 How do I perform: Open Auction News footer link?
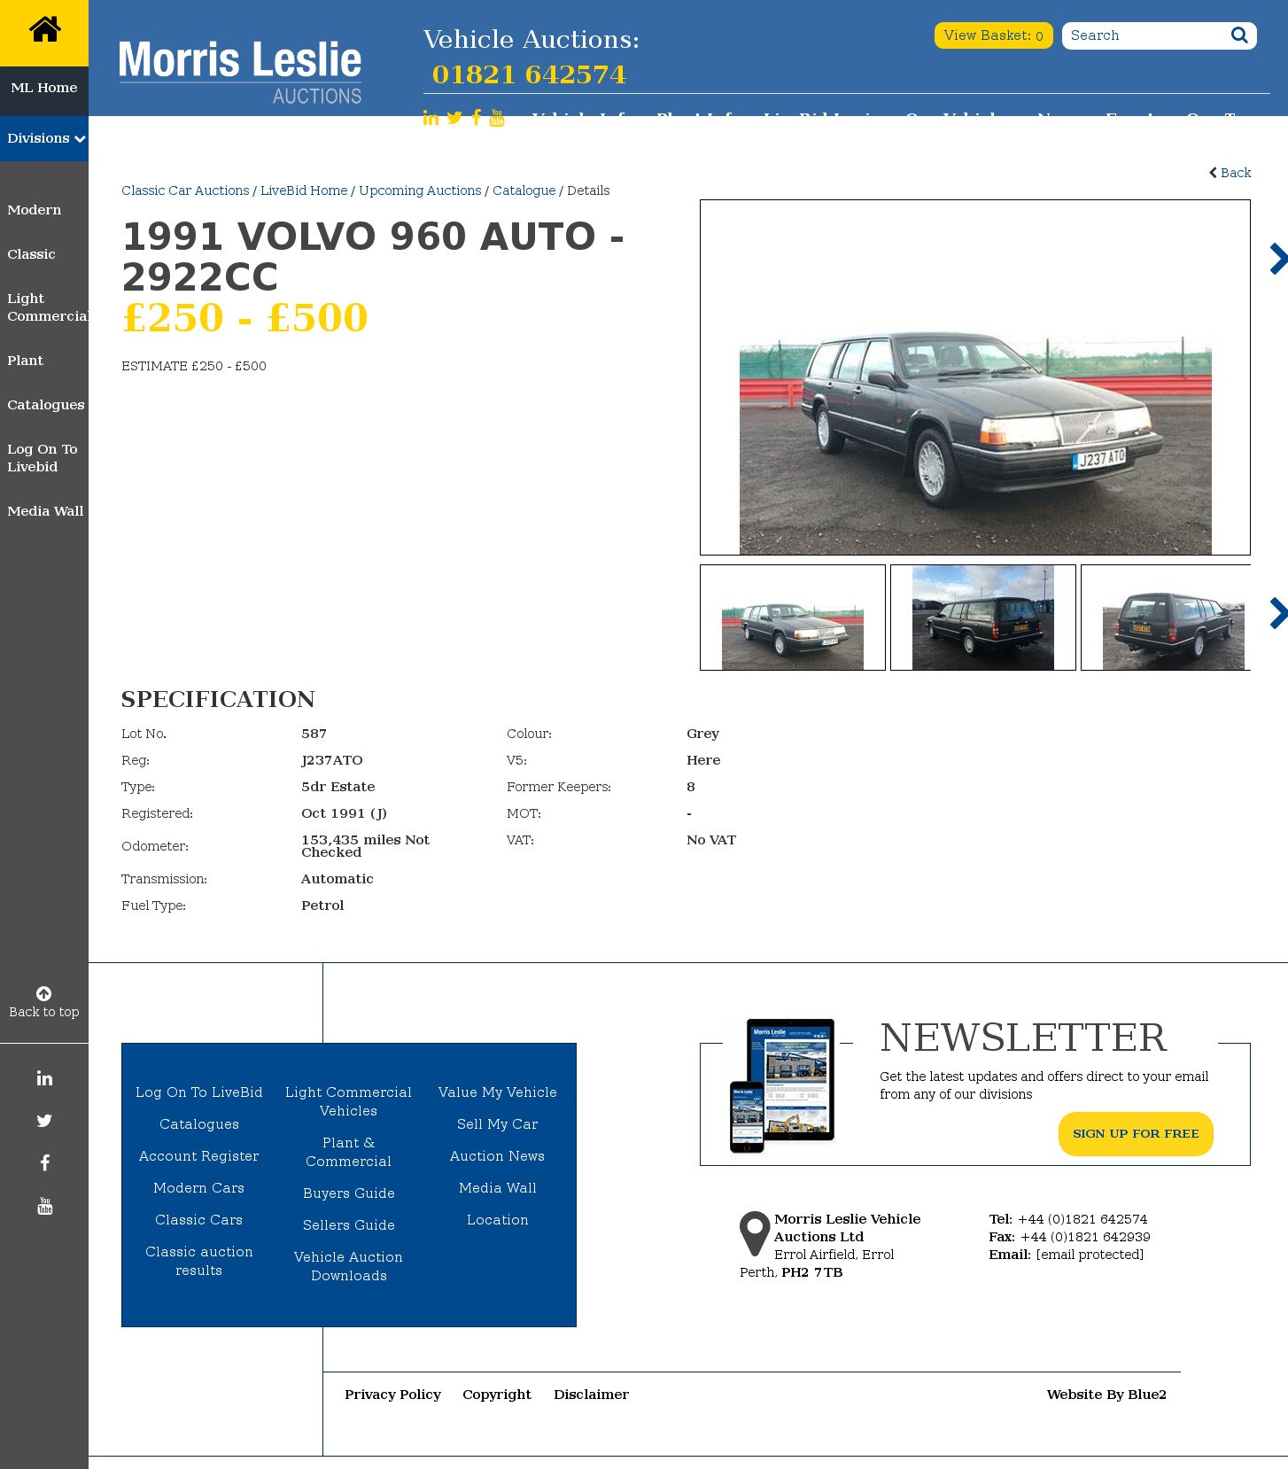pos(498,1156)
